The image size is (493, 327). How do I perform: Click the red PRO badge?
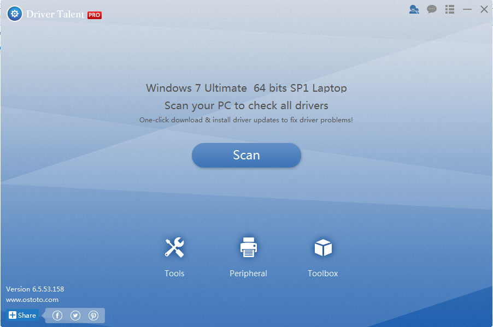(x=95, y=15)
